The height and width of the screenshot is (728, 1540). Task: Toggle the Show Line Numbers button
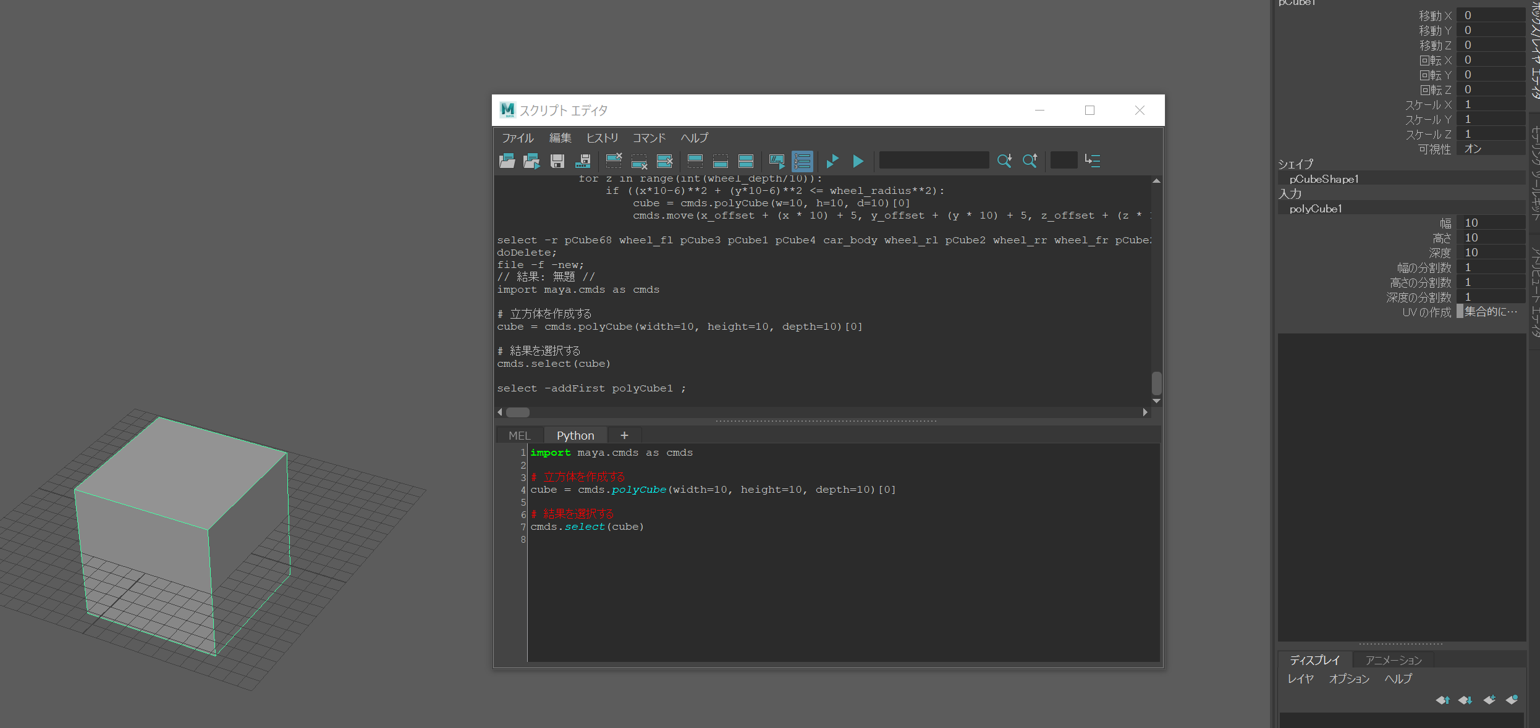click(x=802, y=161)
